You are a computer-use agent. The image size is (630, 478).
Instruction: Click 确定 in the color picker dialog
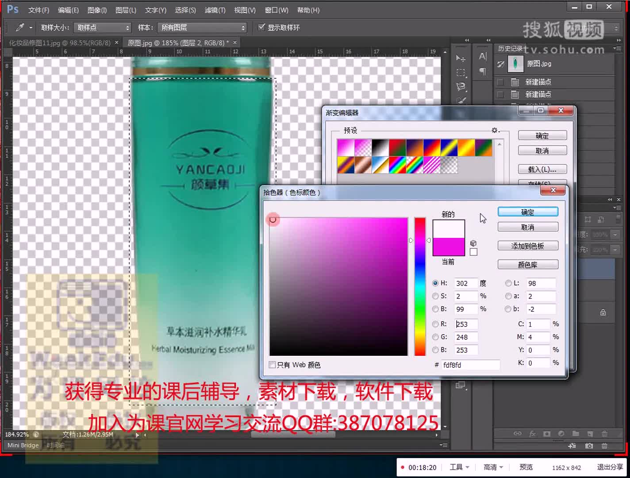(528, 212)
